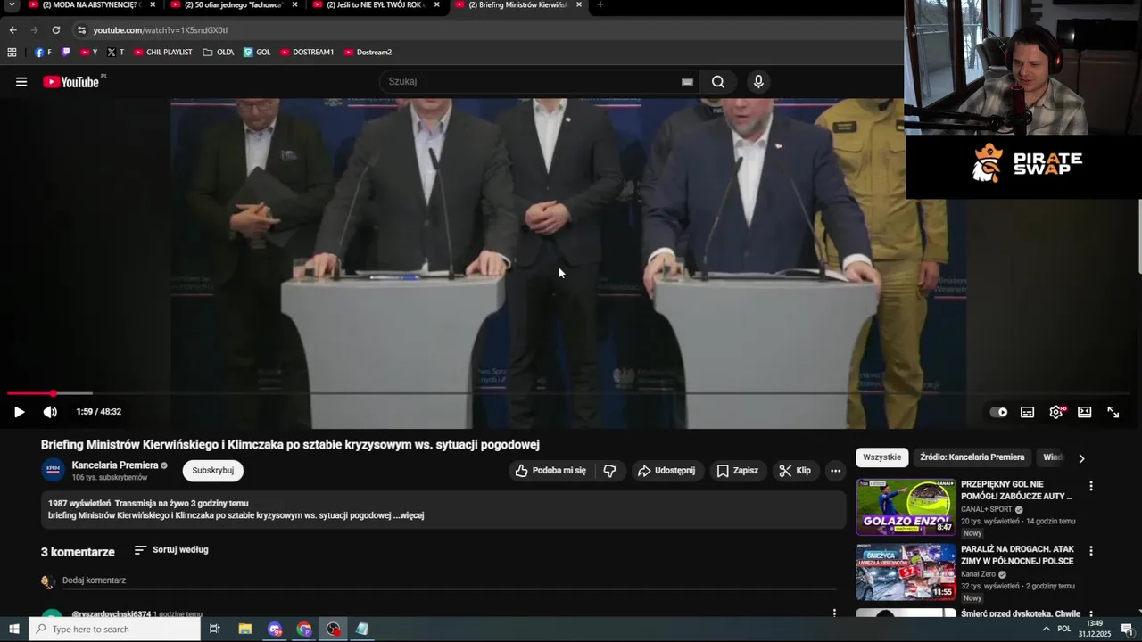
Task: Click the site information icon in address bar
Action: [x=82, y=30]
